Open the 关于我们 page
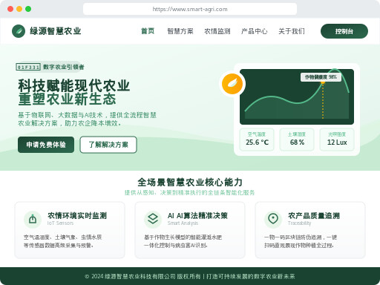This screenshot has width=380, height=285. [x=292, y=31]
